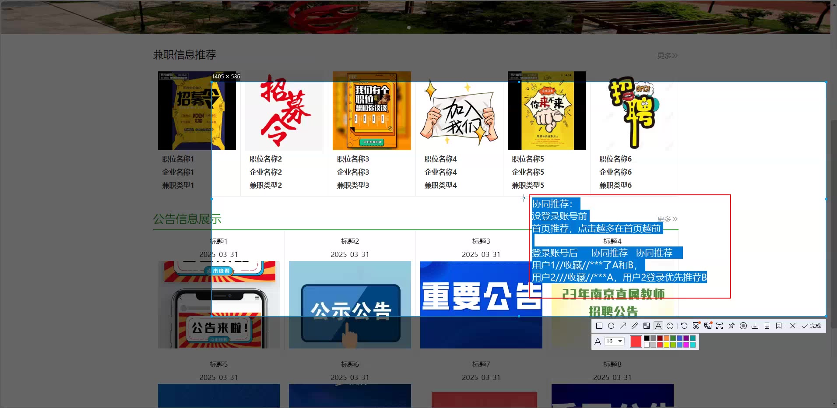Click the 公告信息展示 section heading

coord(187,219)
